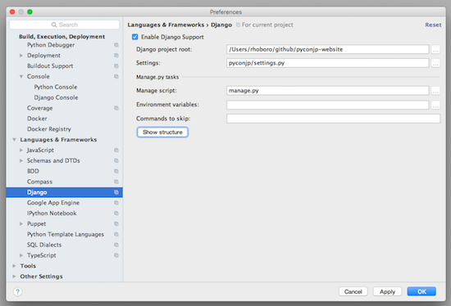The height and width of the screenshot is (306, 451).
Task: Browse for Django project root folder
Action: [435, 49]
